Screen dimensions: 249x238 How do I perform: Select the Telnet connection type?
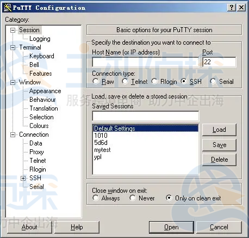[x=124, y=81]
